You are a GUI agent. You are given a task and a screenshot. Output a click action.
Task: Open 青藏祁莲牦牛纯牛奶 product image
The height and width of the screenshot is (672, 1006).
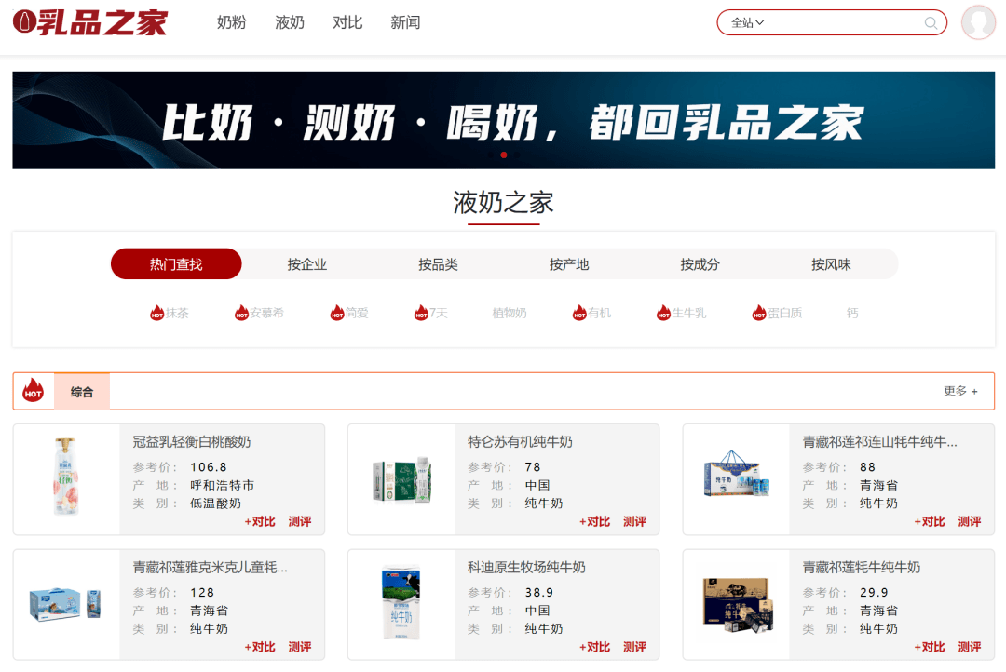pos(737,605)
